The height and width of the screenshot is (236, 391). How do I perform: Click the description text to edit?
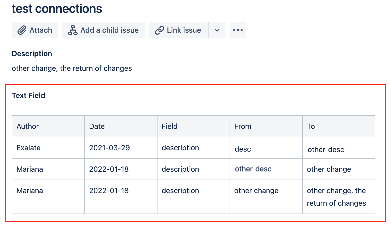point(72,68)
